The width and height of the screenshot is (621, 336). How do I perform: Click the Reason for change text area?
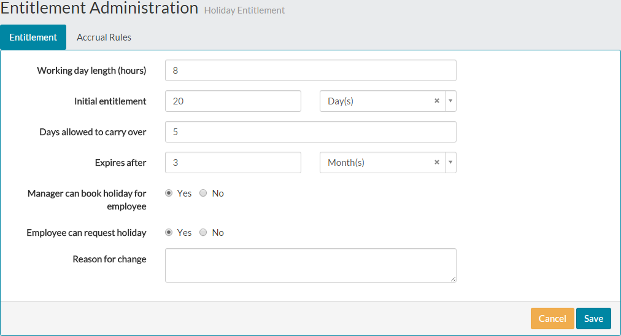coord(310,265)
